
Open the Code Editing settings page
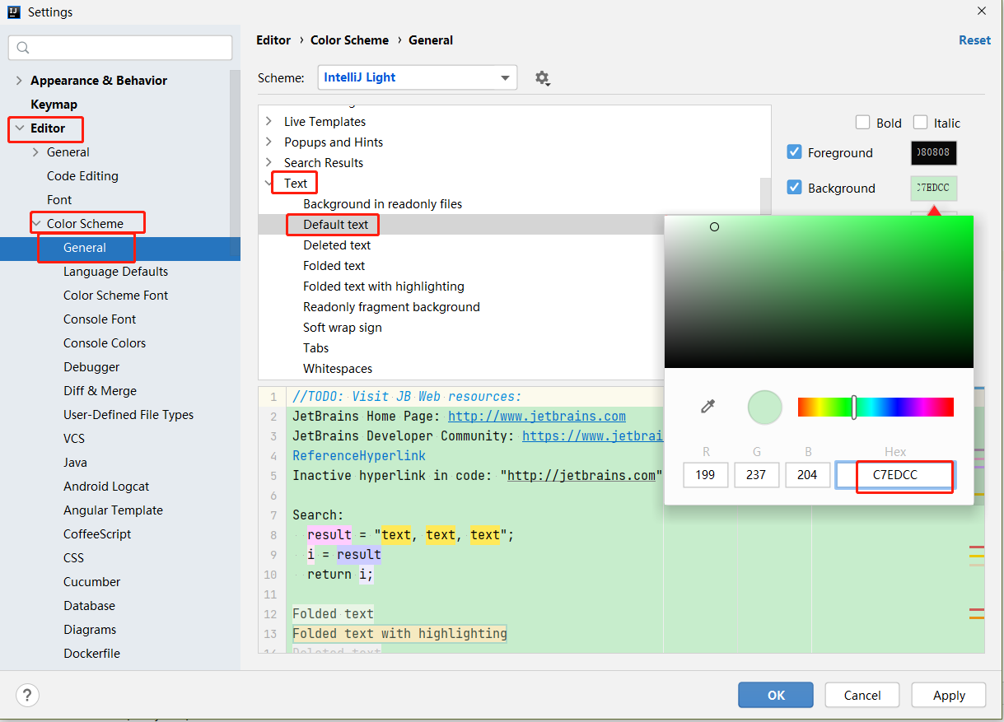(x=82, y=176)
